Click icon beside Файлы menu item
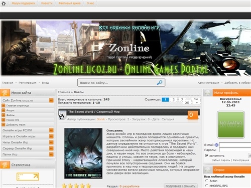The height and width of the screenshot is (188, 251). click(x=4, y=115)
